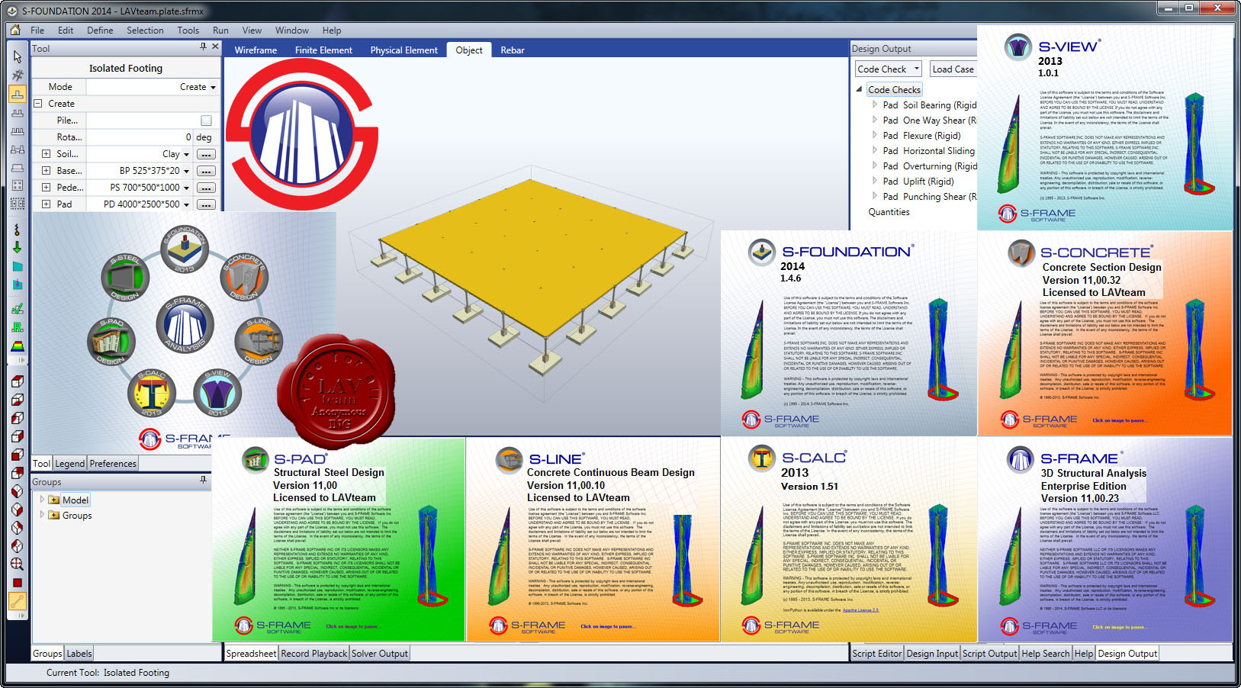Toggle the pin on the Tool panel header
1241x688 pixels.
(x=203, y=47)
